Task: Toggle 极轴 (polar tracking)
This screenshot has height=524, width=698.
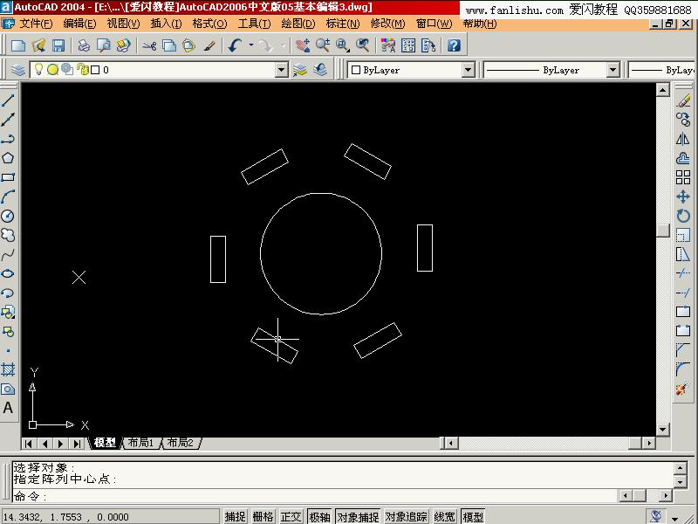Action: tap(319, 516)
